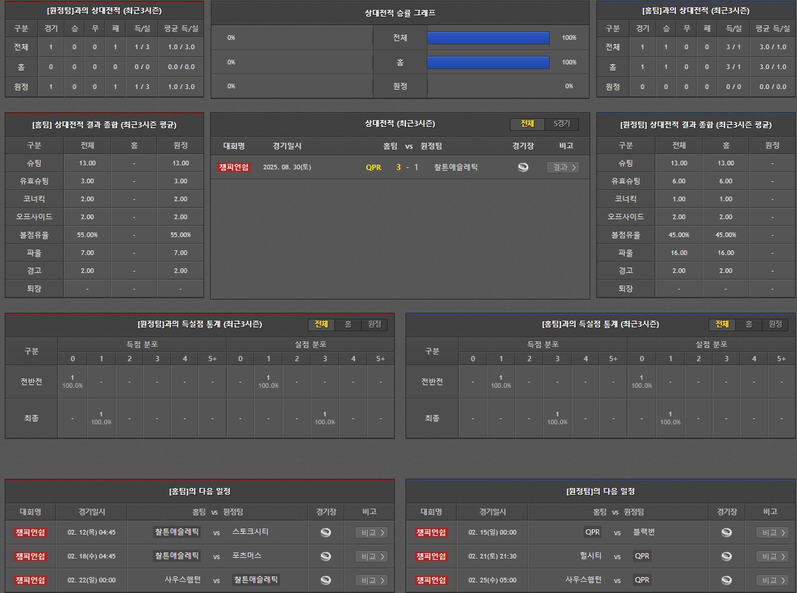Expand 비교 for 헐시티 vs QPR
Image resolution: width=797 pixels, height=593 pixels.
point(772,556)
